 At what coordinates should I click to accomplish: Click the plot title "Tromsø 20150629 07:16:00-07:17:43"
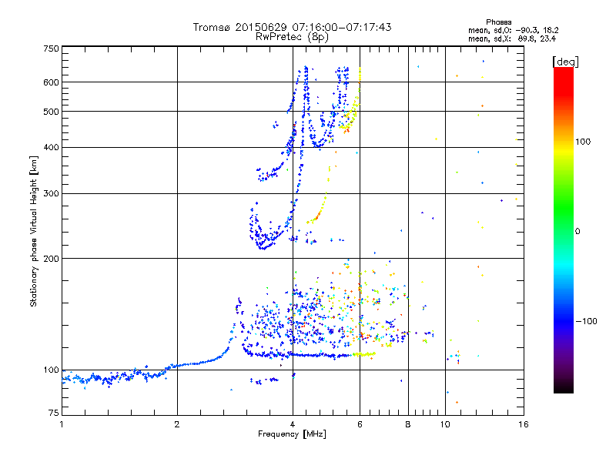tap(292, 27)
